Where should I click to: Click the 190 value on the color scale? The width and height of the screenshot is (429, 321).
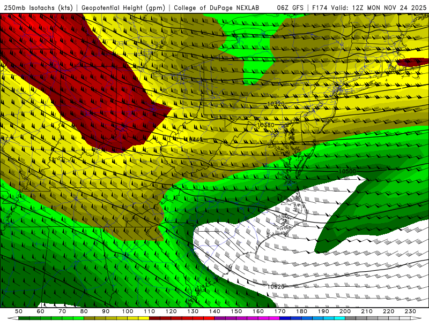click(x=323, y=311)
